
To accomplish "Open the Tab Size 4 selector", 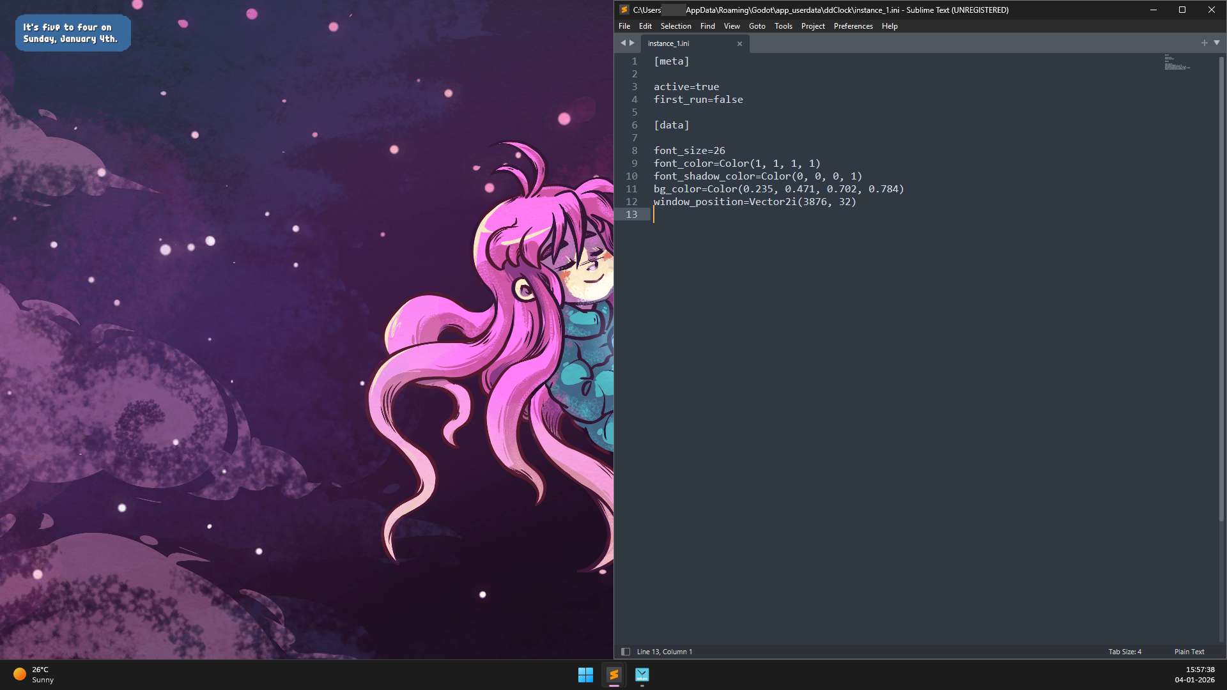I will (1124, 652).
